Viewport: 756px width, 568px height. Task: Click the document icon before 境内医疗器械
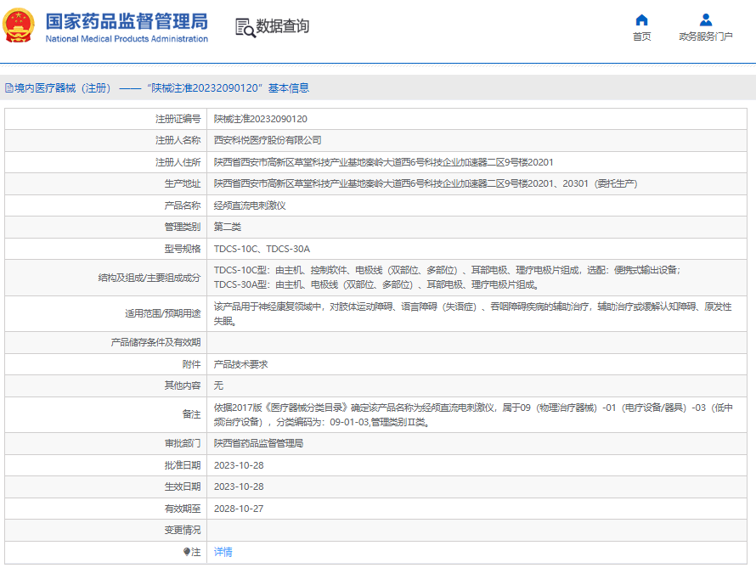(8, 88)
